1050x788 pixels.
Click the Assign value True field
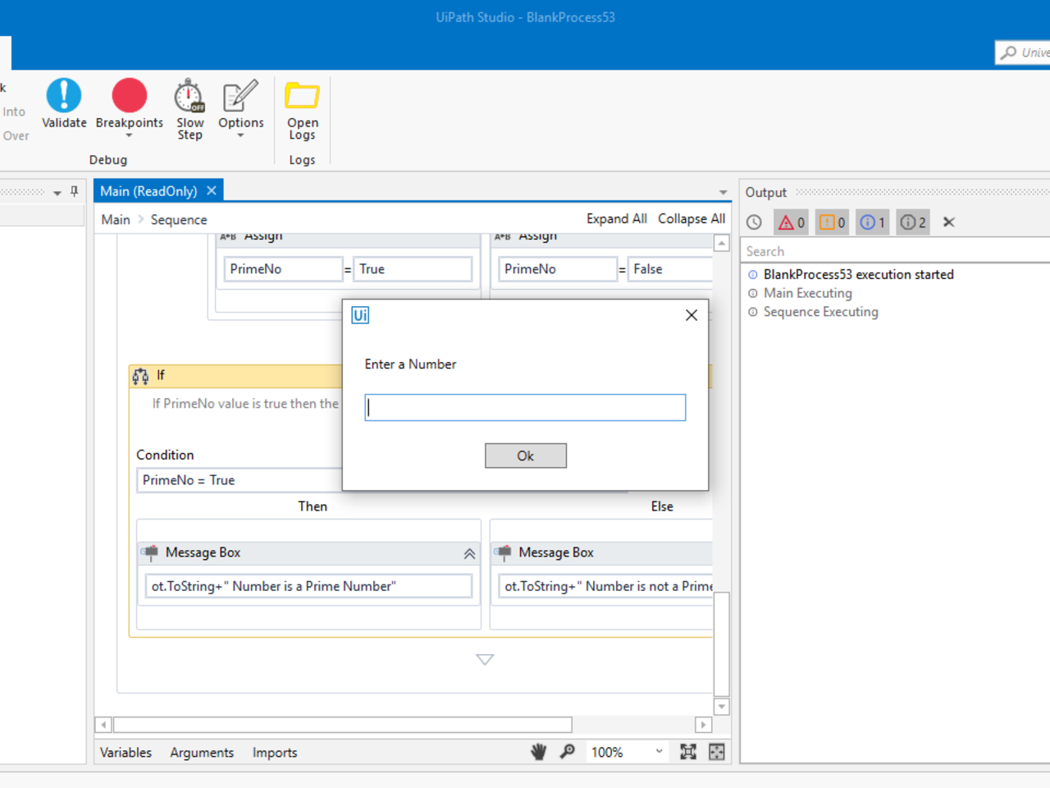click(x=413, y=269)
